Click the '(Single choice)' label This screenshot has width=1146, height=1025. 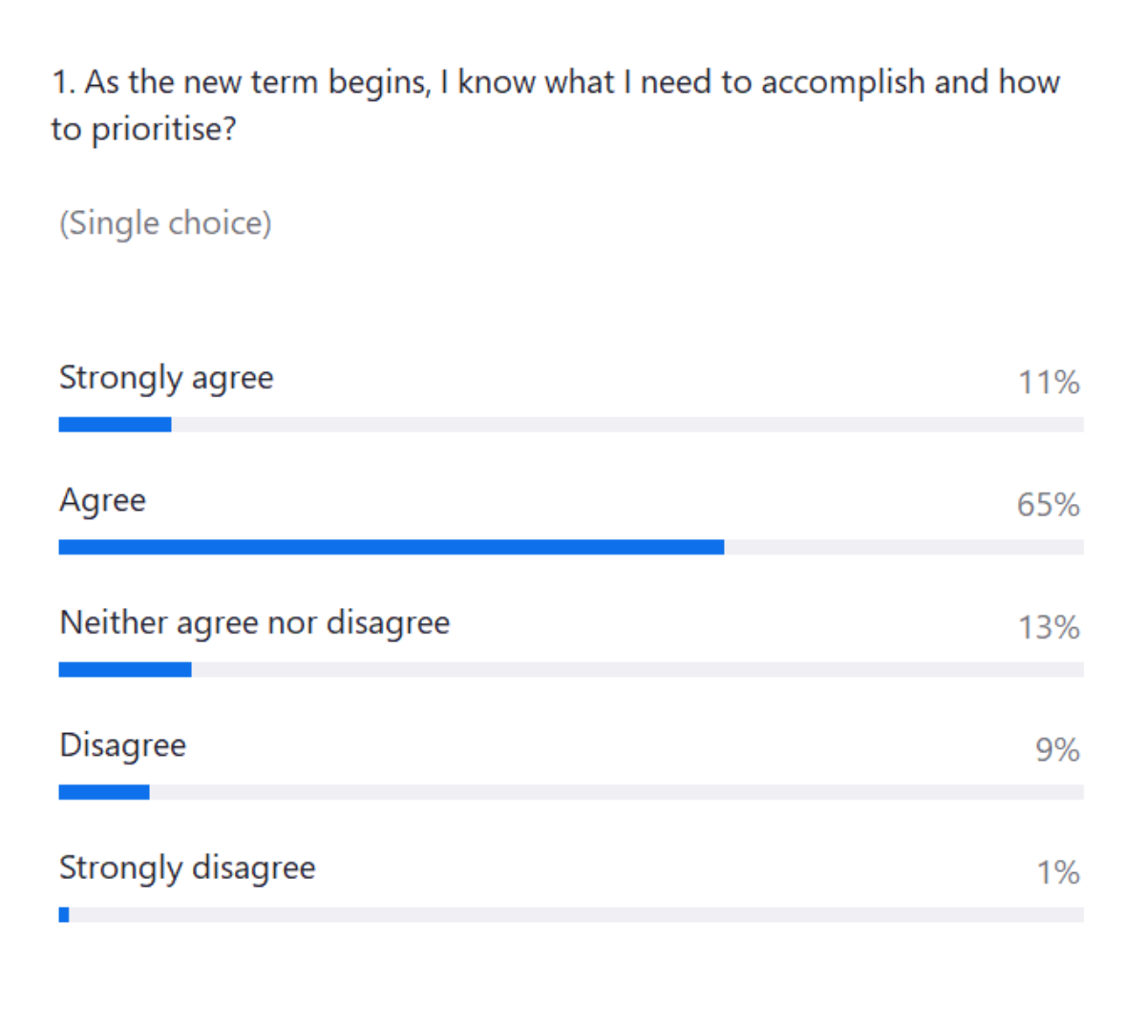(165, 223)
